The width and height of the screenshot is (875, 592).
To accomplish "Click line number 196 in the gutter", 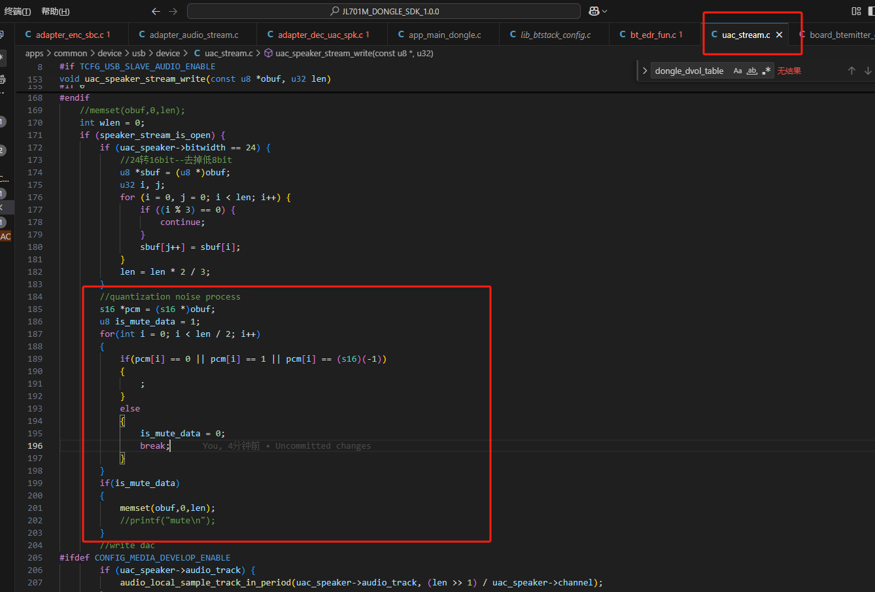I will tap(35, 445).
